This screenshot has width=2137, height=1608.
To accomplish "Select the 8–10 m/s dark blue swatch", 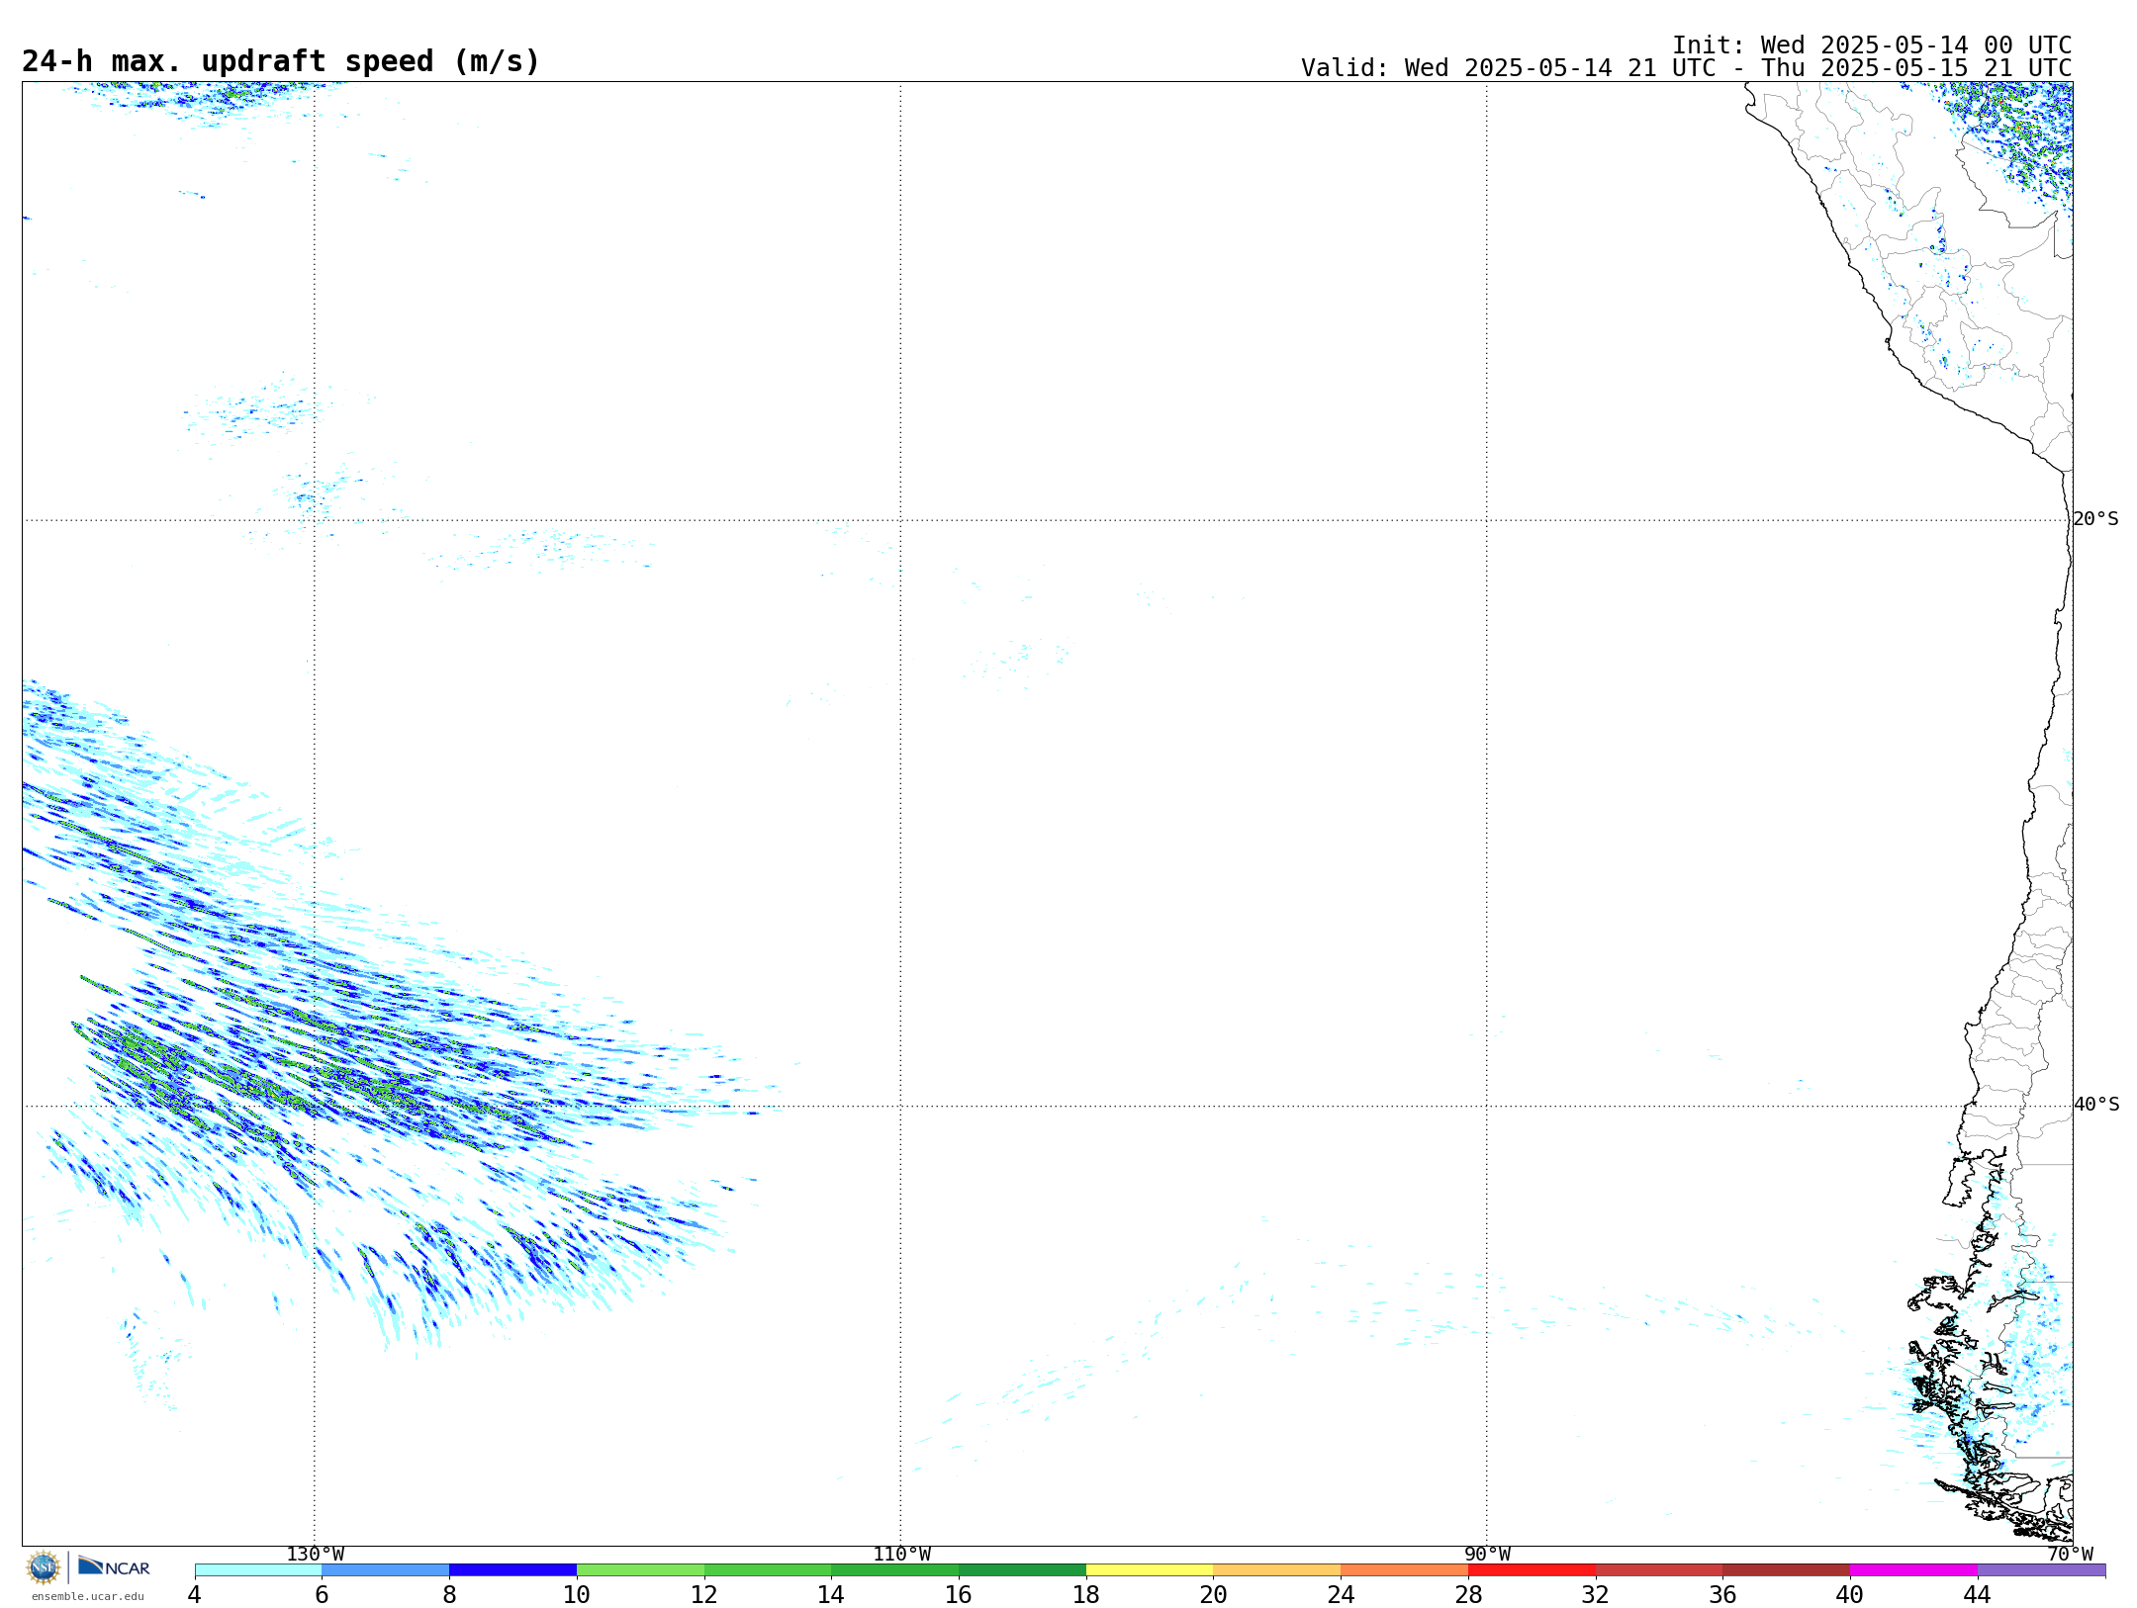I will pos(512,1570).
